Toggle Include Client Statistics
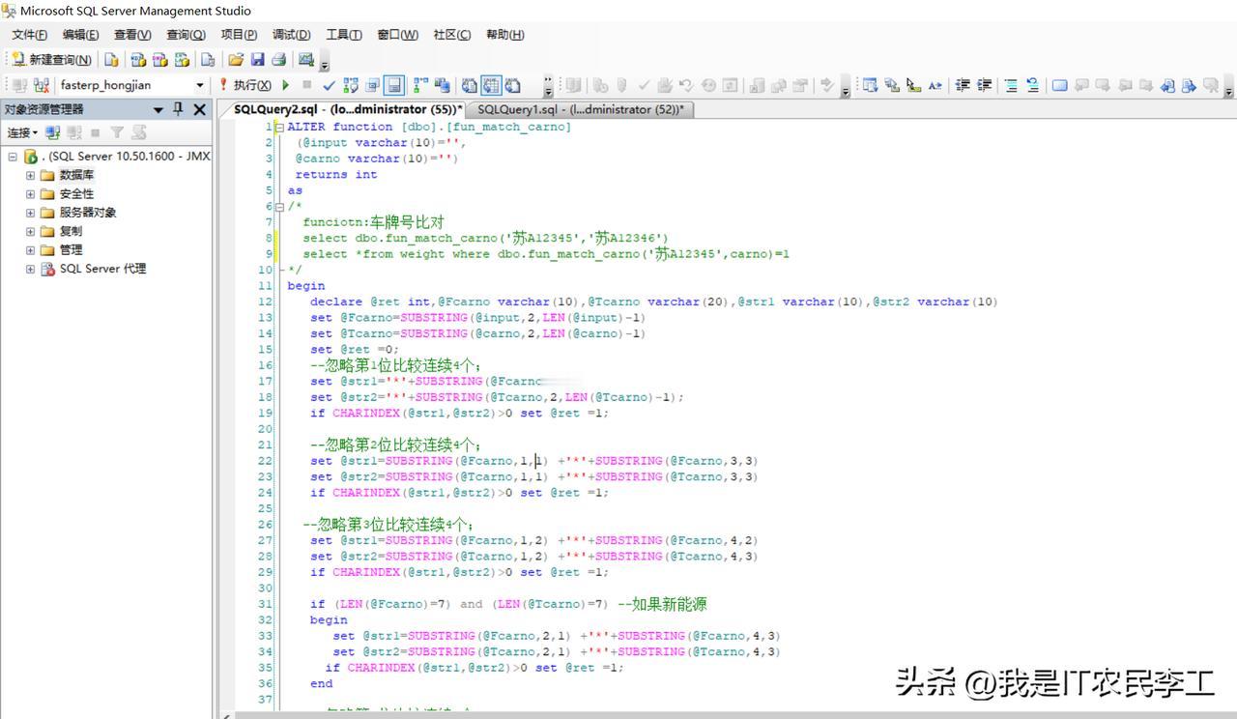 point(442,85)
